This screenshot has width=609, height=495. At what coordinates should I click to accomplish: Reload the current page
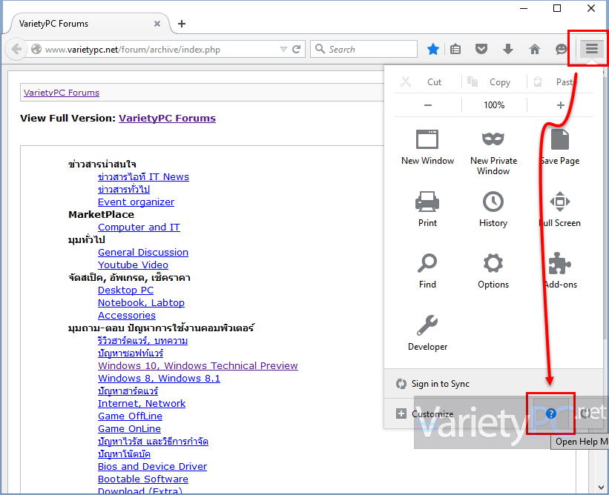pyautogui.click(x=297, y=49)
